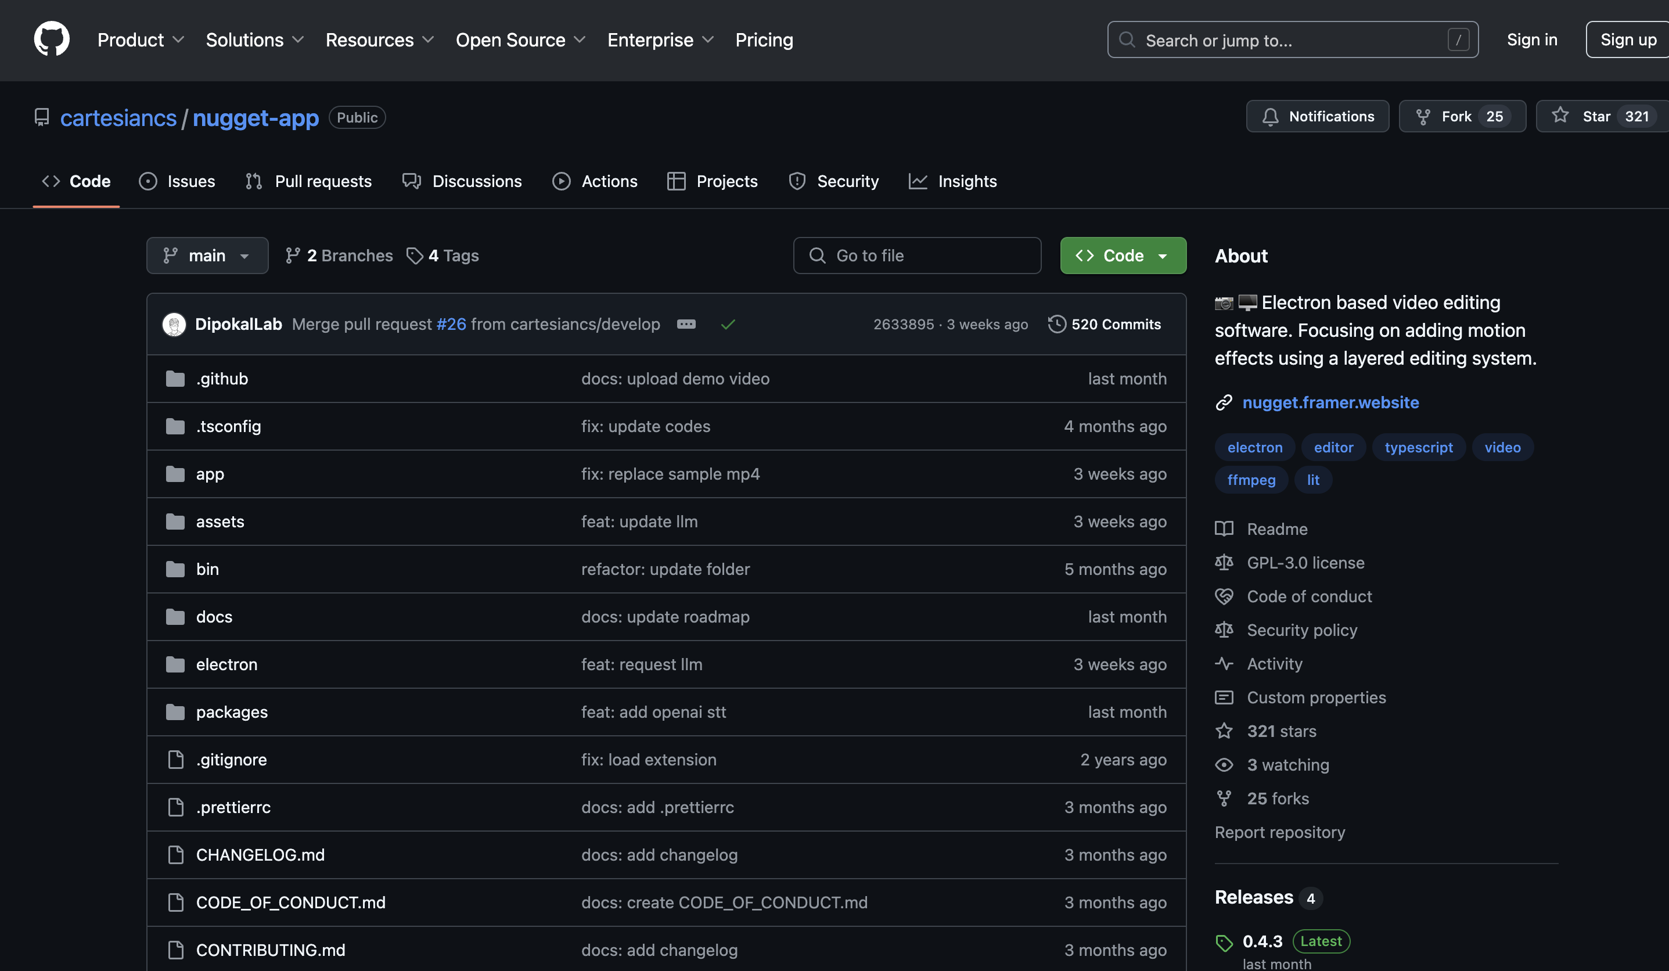1669x971 pixels.
Task: Open the Open Source menu
Action: tap(520, 39)
